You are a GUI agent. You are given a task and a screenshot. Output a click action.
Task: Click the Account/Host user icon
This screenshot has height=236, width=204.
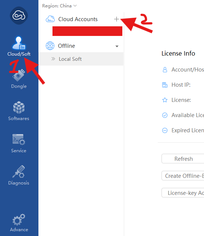pyautogui.click(x=165, y=70)
